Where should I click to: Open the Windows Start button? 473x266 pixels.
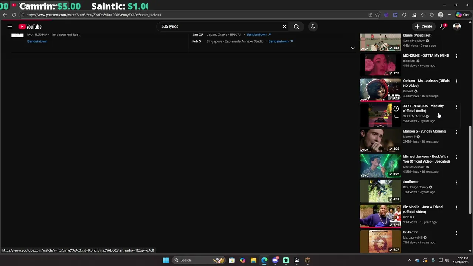point(166,260)
